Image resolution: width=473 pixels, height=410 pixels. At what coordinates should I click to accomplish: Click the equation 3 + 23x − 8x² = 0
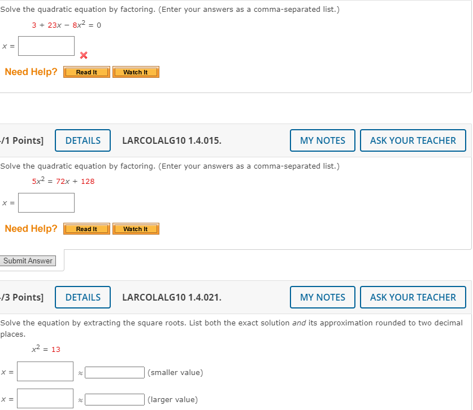67,25
